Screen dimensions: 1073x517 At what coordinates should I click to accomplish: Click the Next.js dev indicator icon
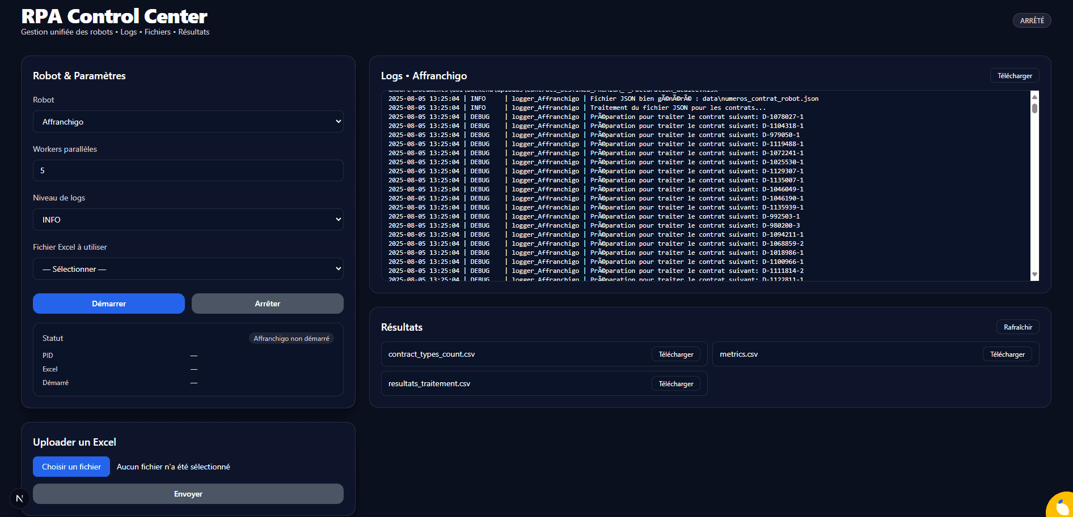coord(19,498)
